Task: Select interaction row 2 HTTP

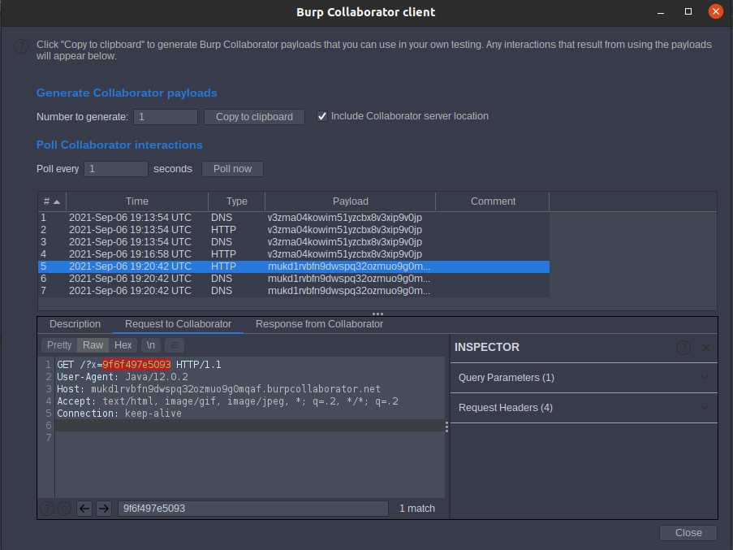Action: (294, 230)
